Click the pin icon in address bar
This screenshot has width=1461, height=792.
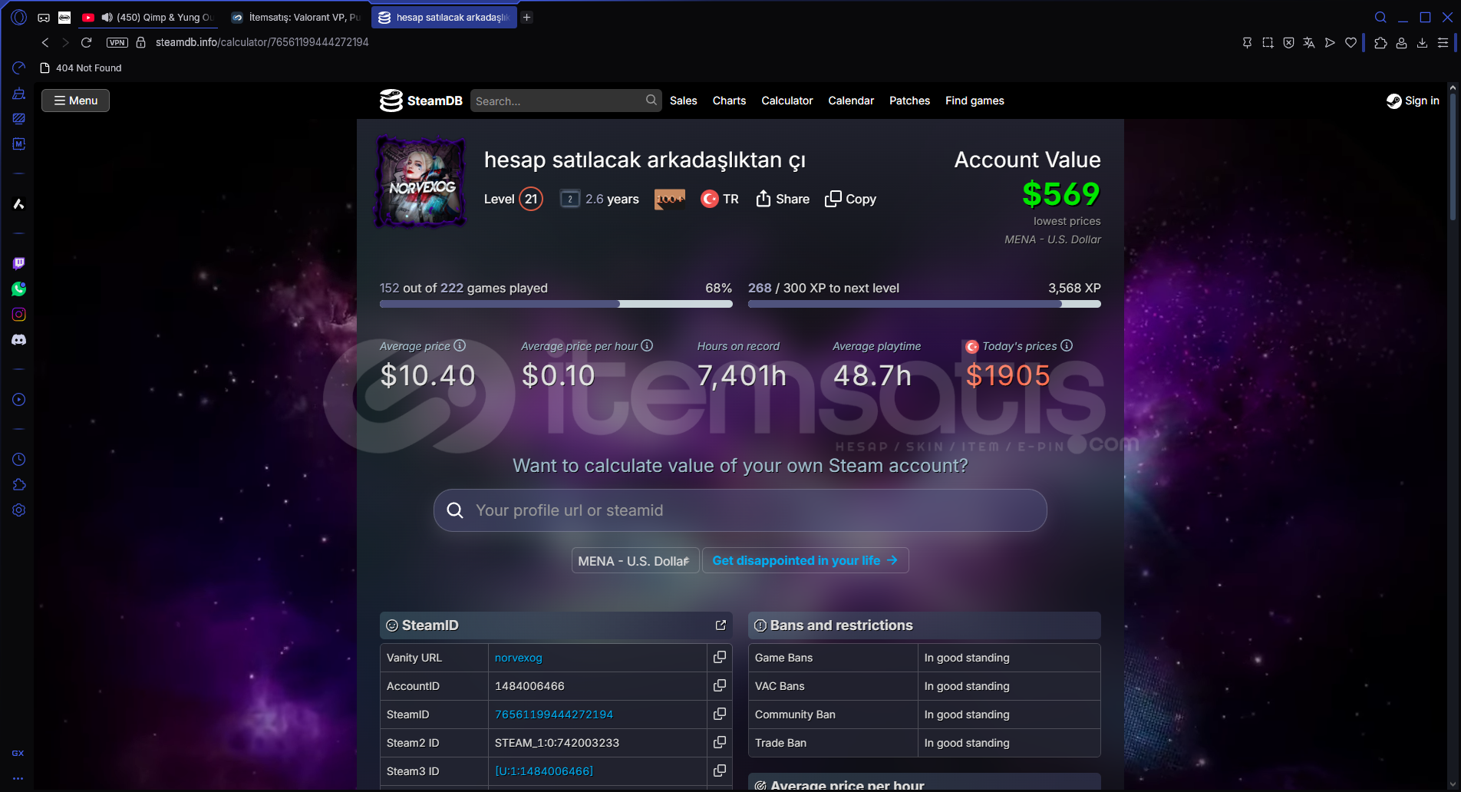pyautogui.click(x=1247, y=42)
